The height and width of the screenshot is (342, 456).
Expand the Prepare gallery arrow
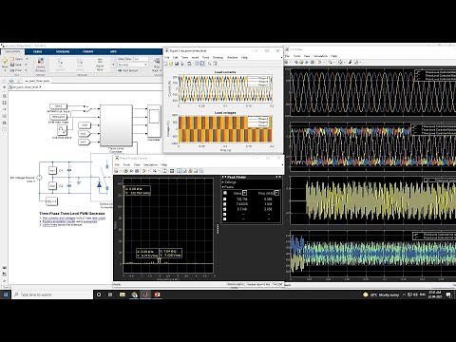pyautogui.click(x=113, y=65)
